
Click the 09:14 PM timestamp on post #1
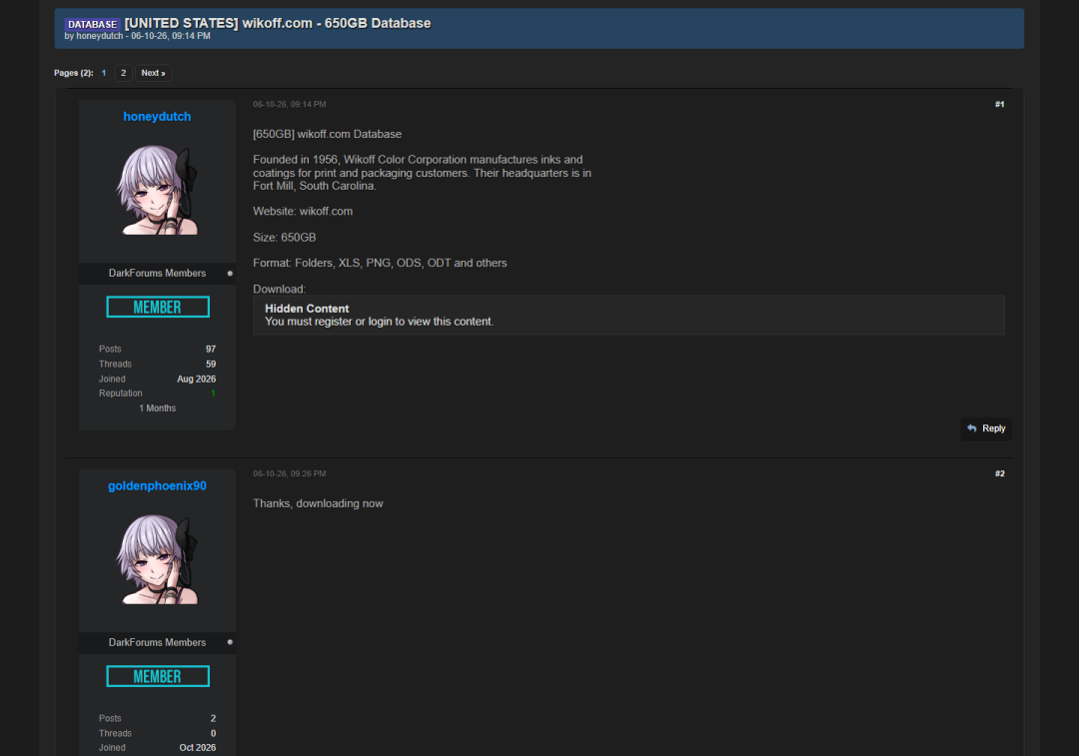click(290, 105)
